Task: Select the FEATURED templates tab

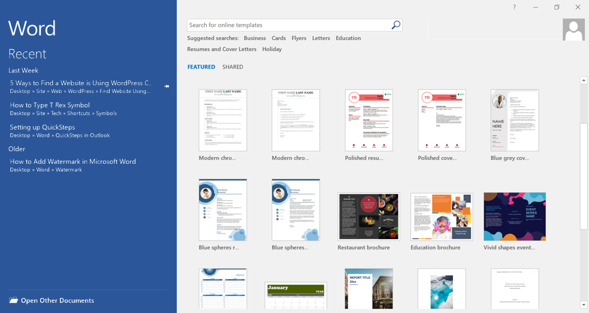Action: (x=201, y=67)
